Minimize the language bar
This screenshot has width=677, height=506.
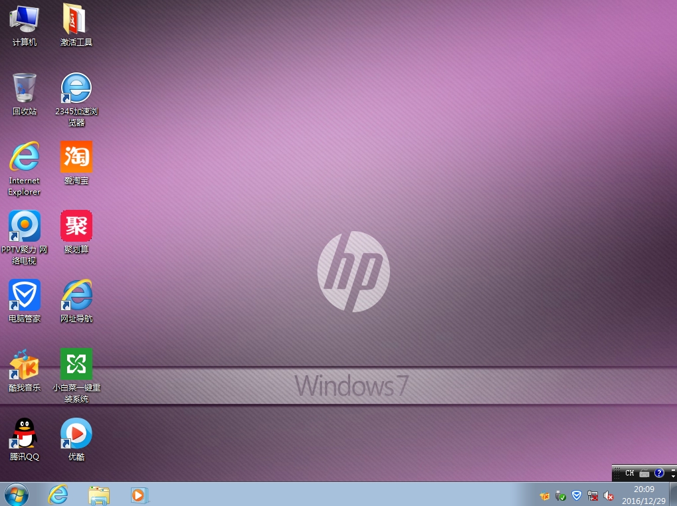click(x=674, y=469)
